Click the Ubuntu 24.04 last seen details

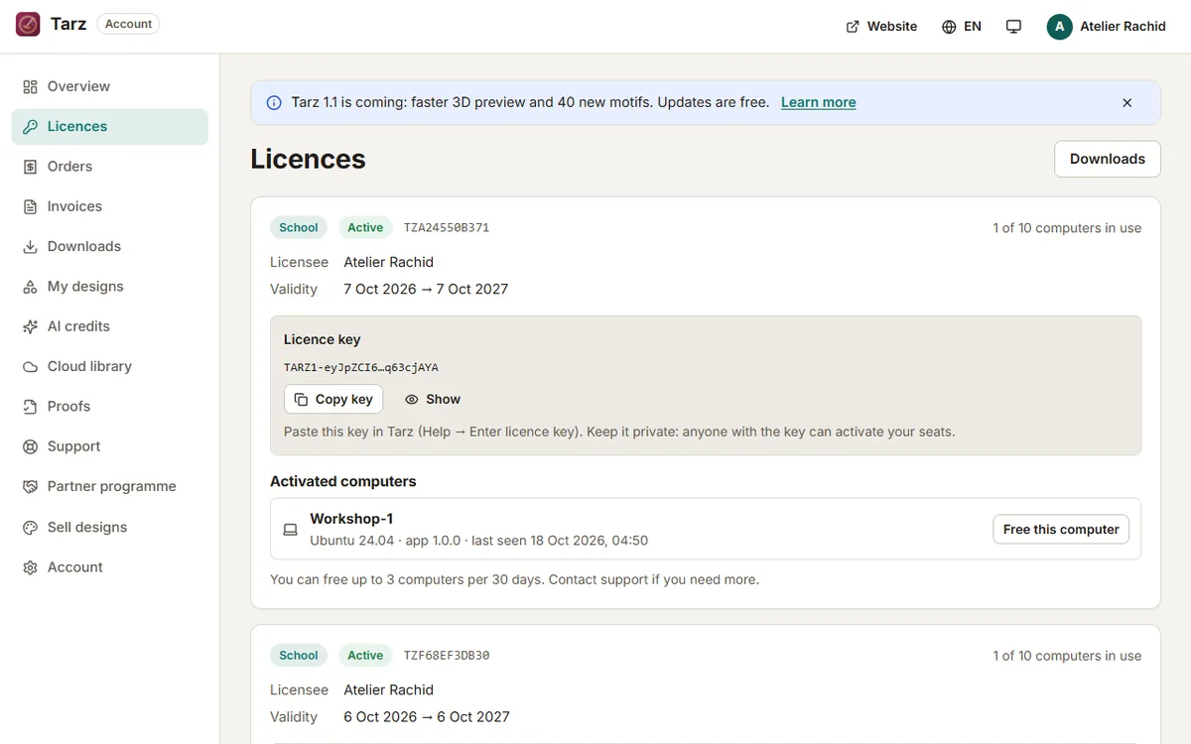[x=479, y=541]
